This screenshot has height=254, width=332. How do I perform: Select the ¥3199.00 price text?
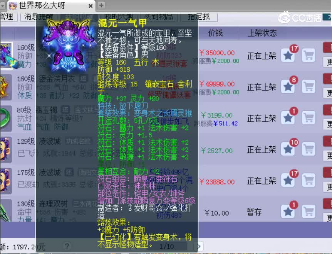tap(216, 115)
